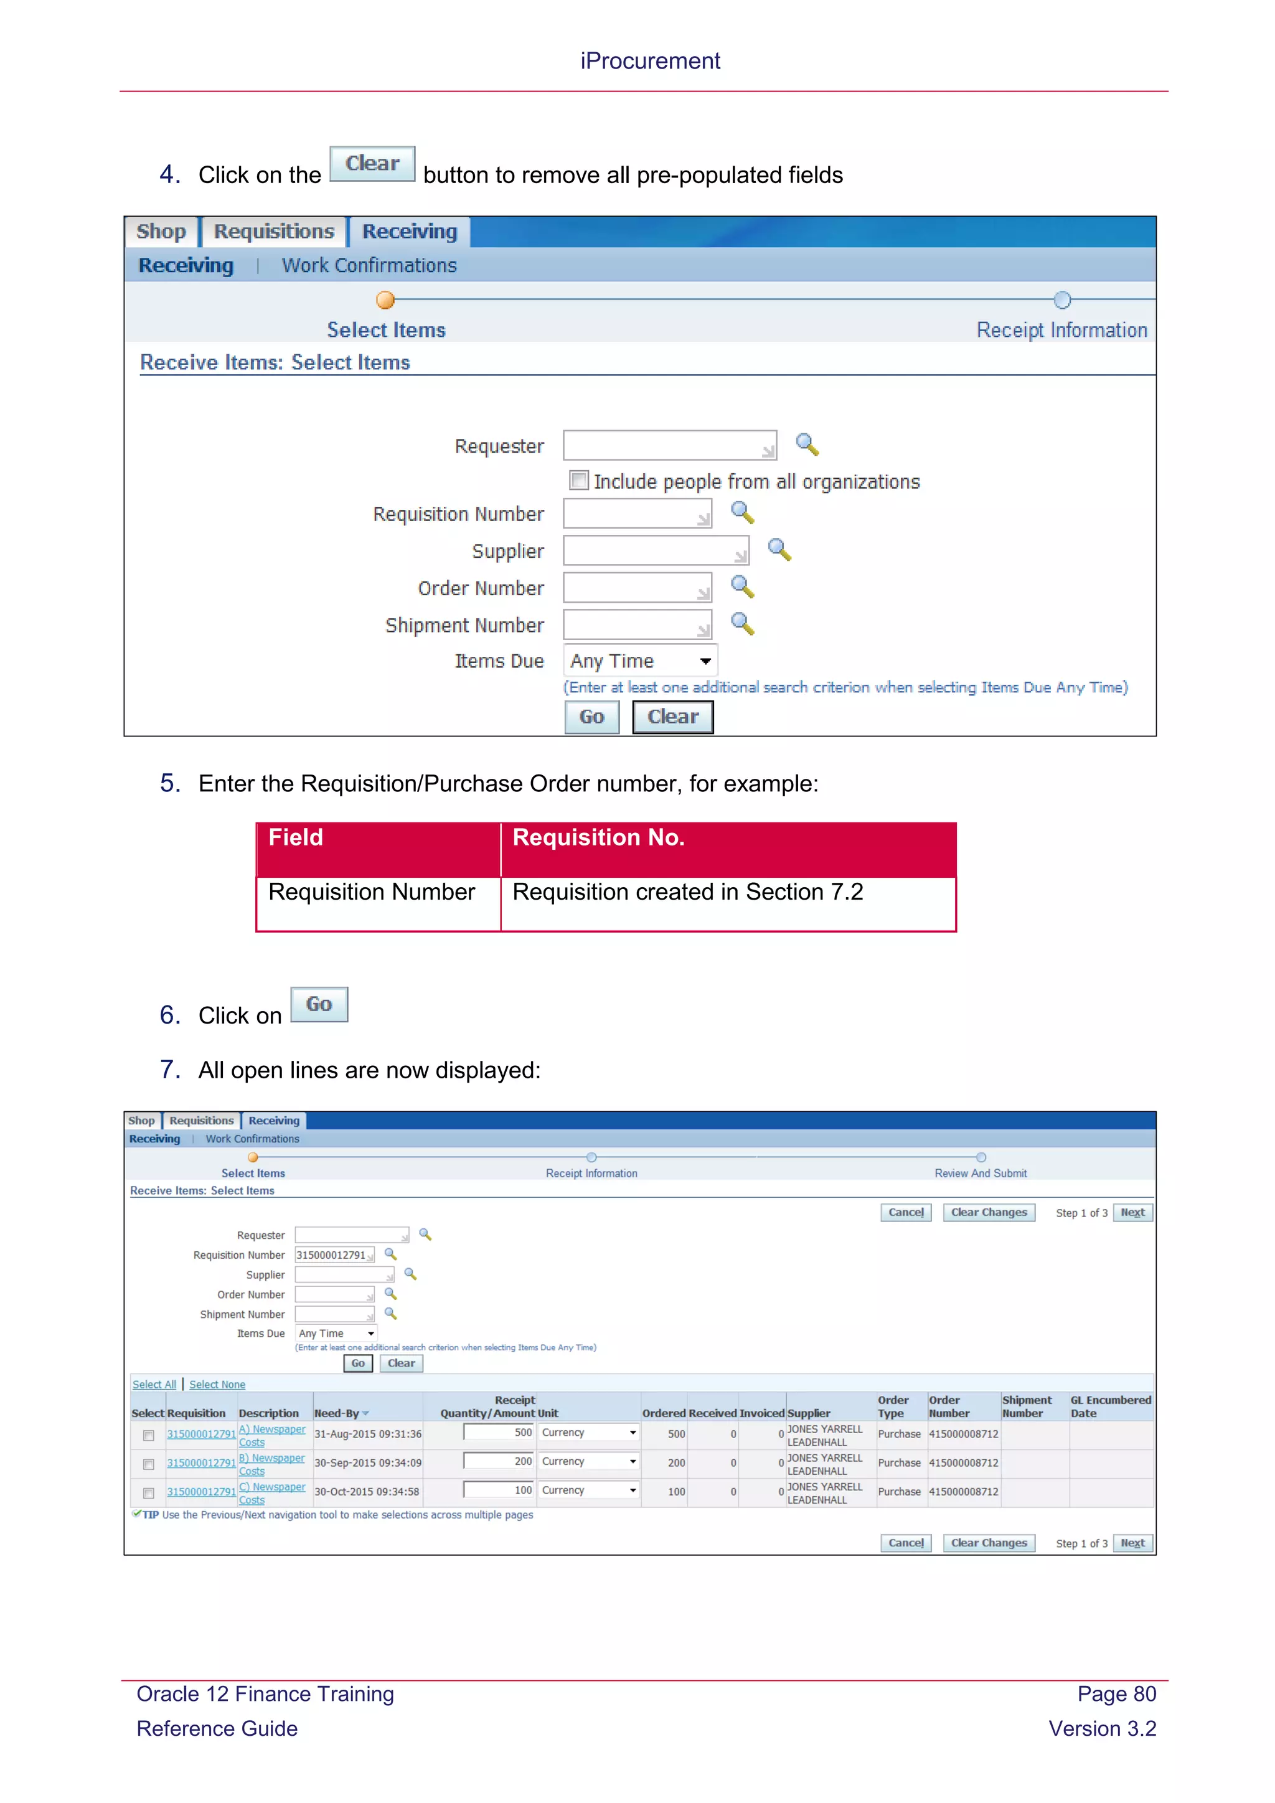Click the Clear button image in step 4
The image size is (1275, 1803).
[372, 163]
